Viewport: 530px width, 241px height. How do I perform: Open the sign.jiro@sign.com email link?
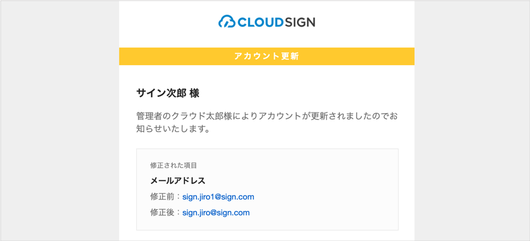[216, 212]
